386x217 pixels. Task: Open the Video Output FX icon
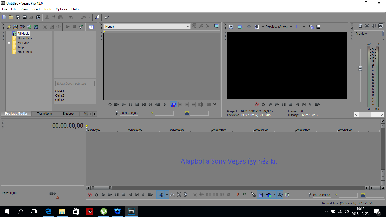[249, 27]
